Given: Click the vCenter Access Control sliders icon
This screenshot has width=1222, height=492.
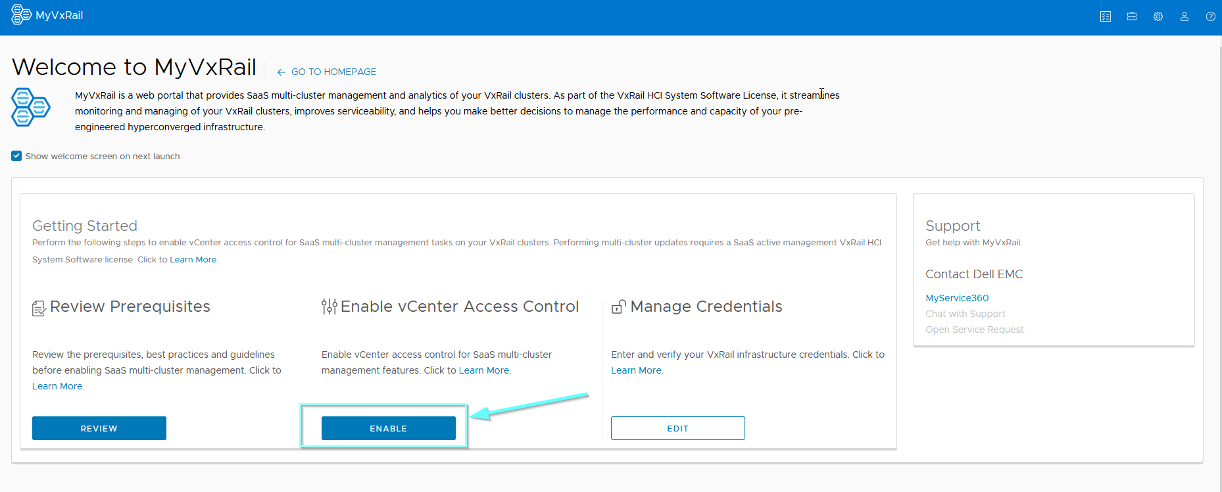Looking at the screenshot, I should tap(329, 307).
